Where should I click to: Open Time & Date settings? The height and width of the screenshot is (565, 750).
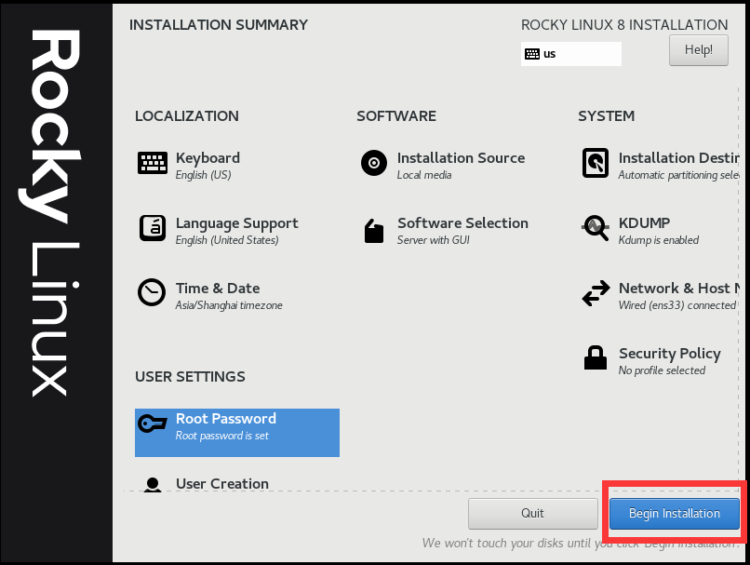[x=218, y=288]
